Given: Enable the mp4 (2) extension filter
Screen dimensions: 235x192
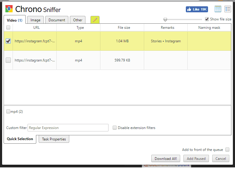Looking at the screenshot, I should (x=8, y=112).
